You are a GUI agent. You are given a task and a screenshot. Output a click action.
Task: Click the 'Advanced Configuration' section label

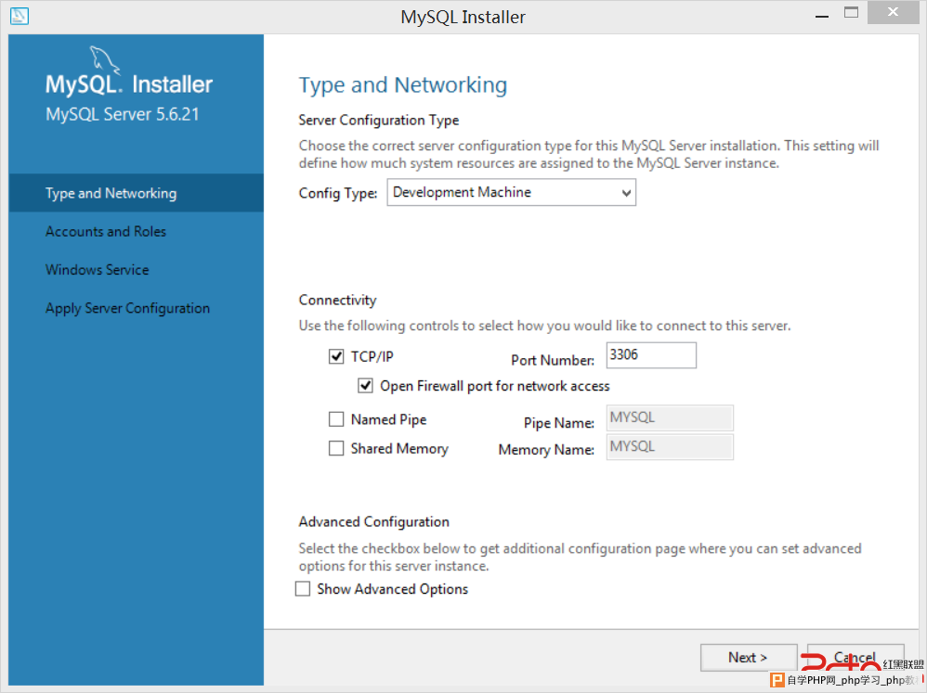[373, 521]
